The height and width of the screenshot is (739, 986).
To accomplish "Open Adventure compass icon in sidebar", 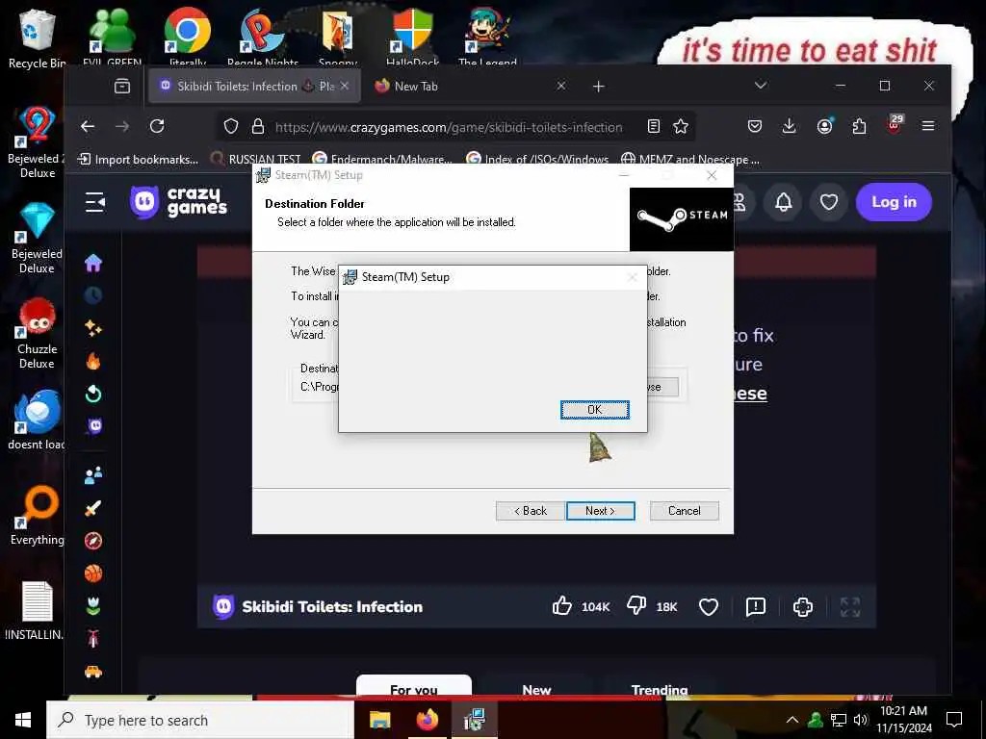I will click(93, 541).
